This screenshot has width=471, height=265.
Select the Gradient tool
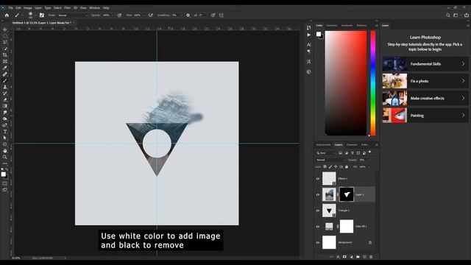coord(5,106)
